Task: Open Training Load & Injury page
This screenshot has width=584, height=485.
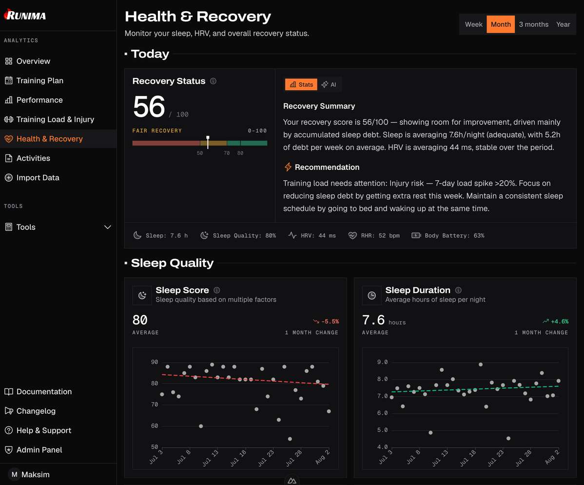Action: pyautogui.click(x=58, y=119)
